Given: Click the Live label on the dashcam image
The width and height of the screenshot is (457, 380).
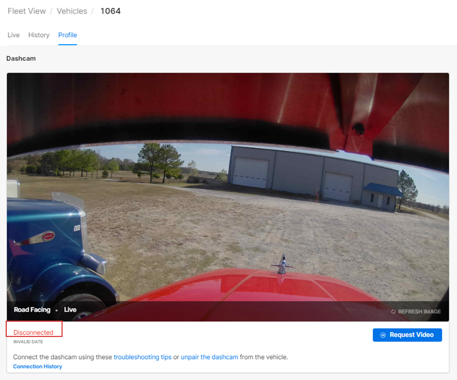Looking at the screenshot, I should (x=70, y=310).
